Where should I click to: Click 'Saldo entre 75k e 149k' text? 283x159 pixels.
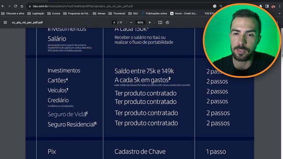coord(144,71)
